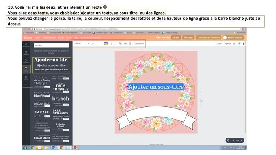Select the DAZZLE text template

tap(42, 114)
